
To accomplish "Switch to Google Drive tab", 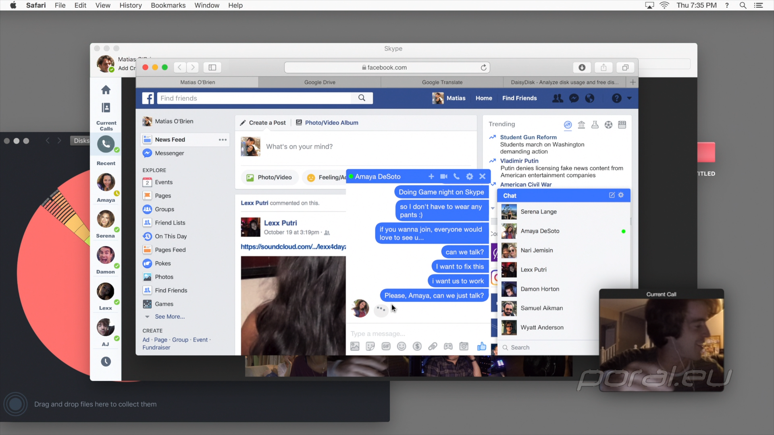I will click(x=320, y=82).
